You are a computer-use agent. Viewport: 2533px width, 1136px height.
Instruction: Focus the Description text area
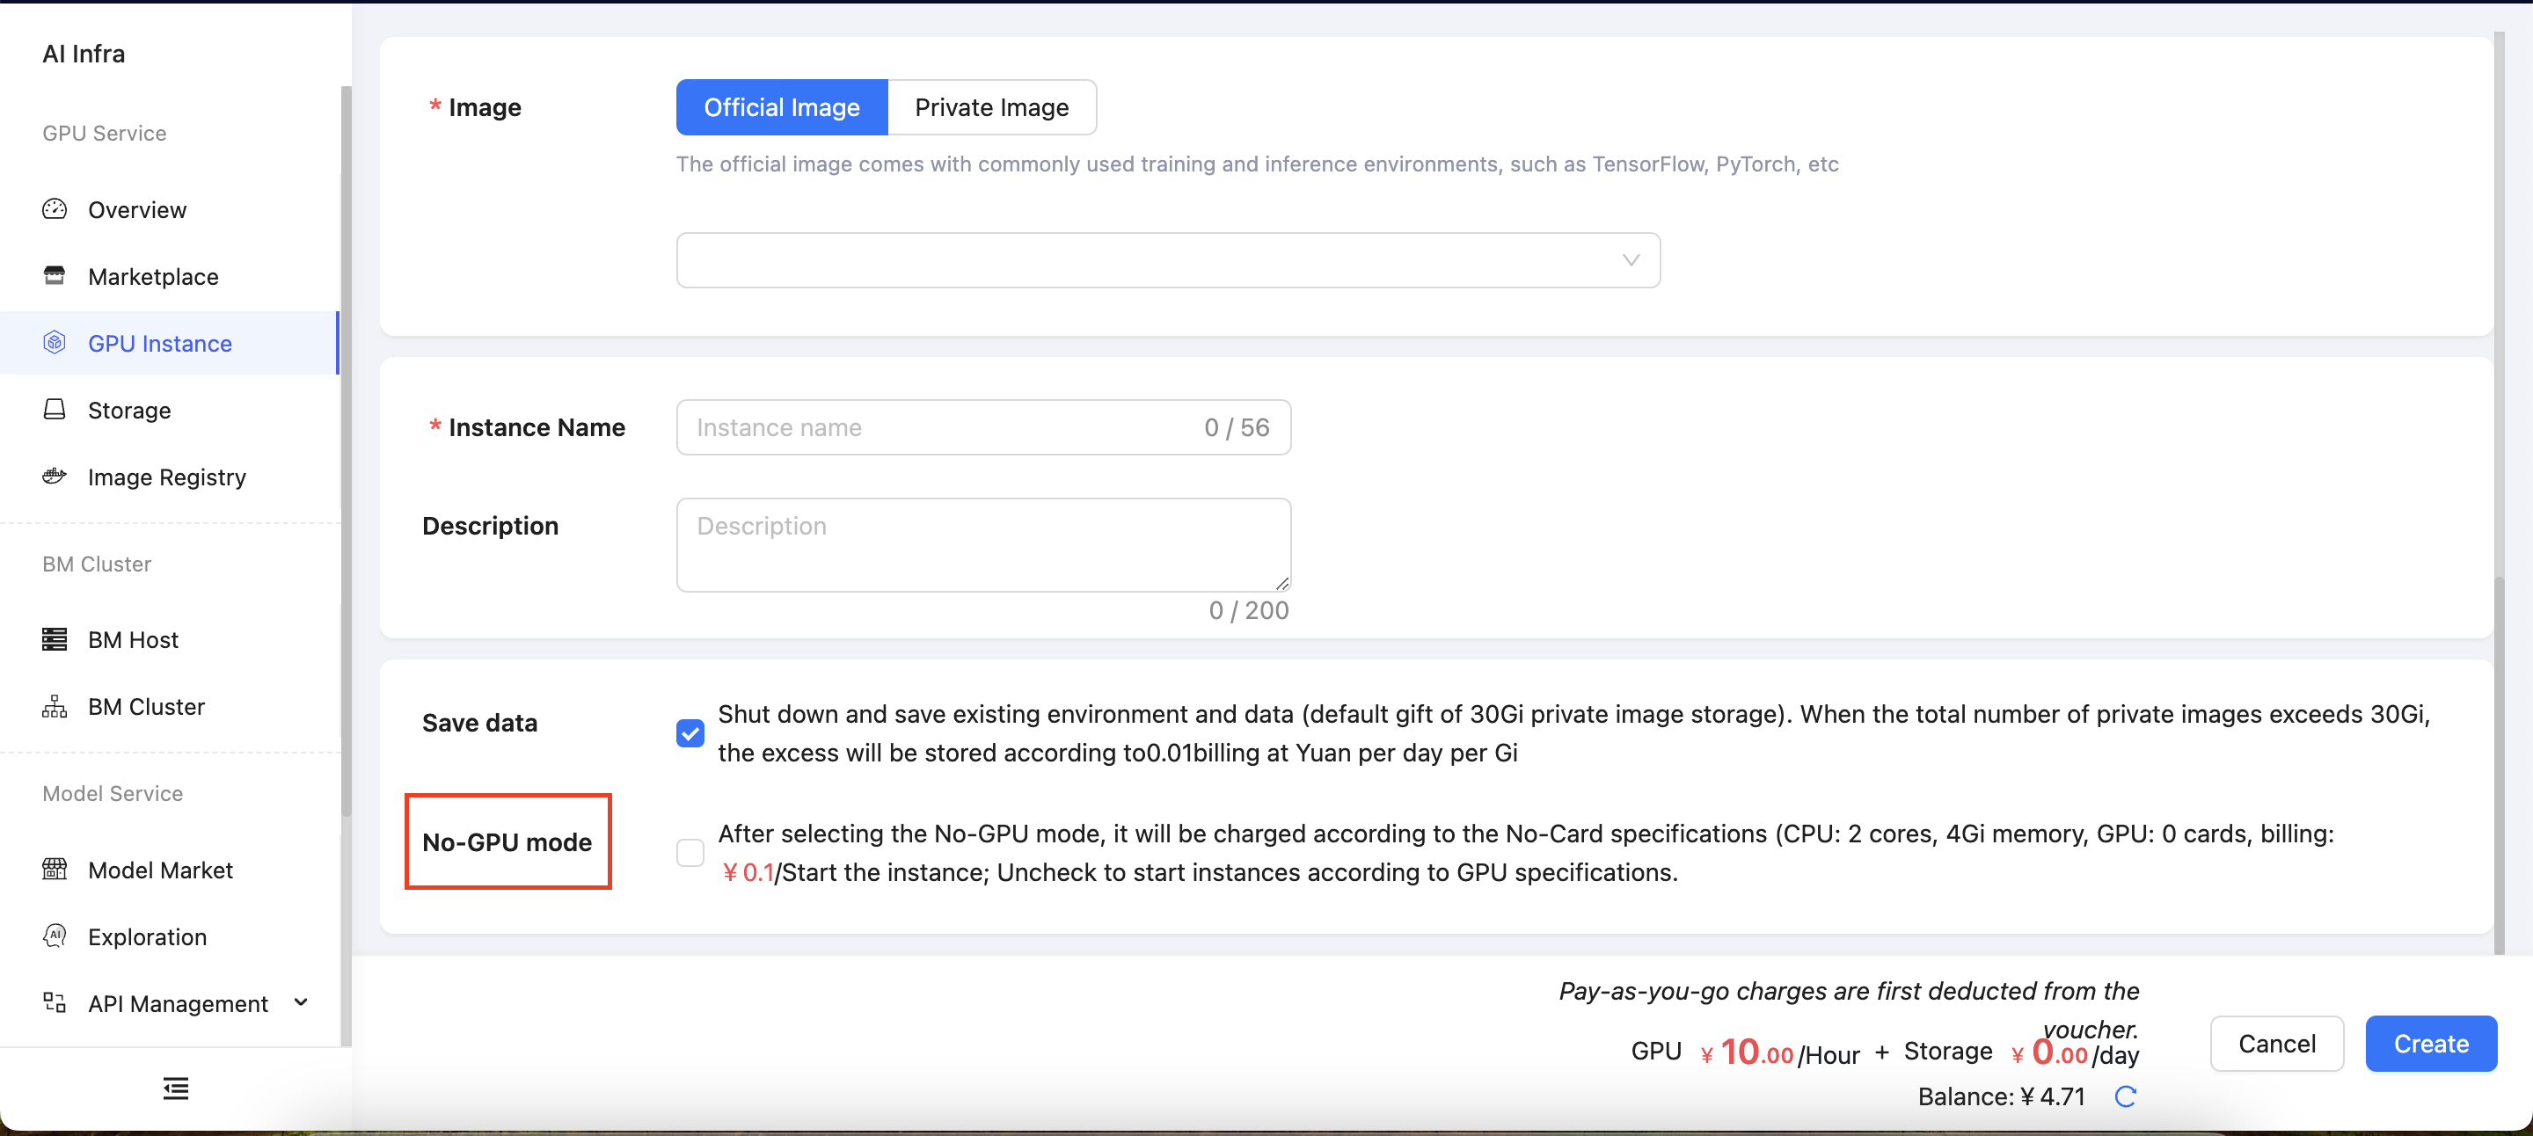point(983,545)
